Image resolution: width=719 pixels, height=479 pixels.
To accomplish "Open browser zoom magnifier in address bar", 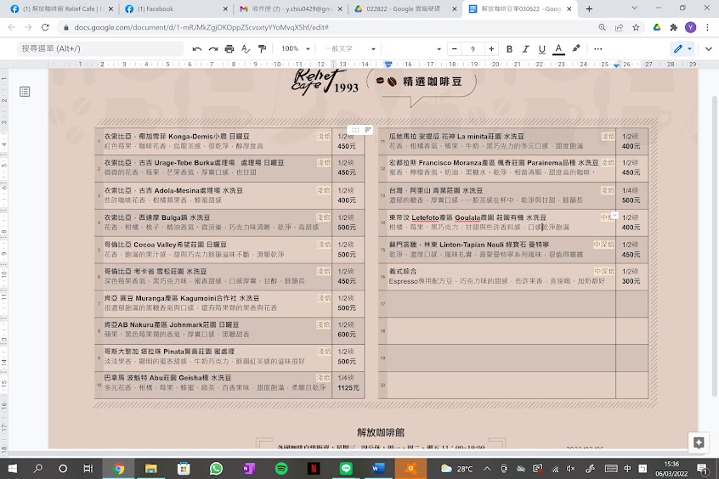I will pyautogui.click(x=602, y=27).
